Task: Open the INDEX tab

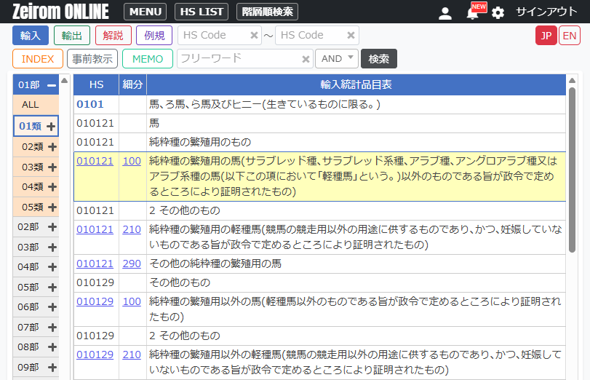Action: (x=38, y=59)
